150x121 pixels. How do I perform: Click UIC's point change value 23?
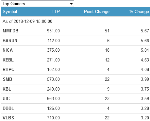click(x=107, y=98)
